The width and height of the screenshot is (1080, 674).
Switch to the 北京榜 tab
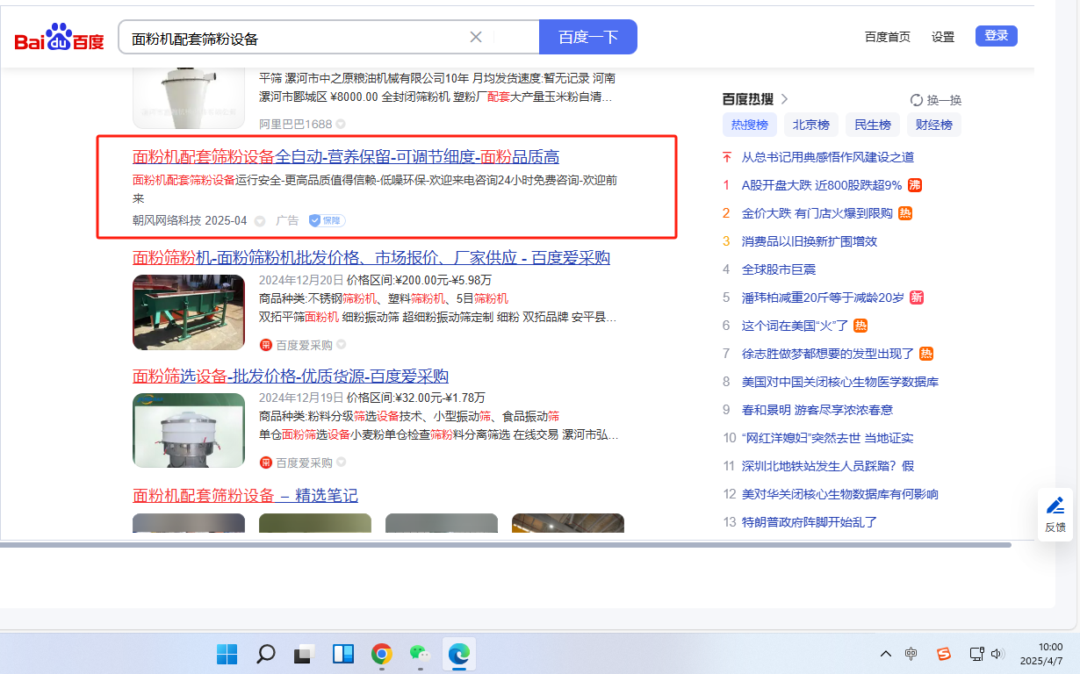click(810, 125)
